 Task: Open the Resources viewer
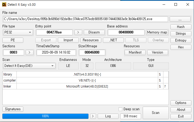(91, 40)
